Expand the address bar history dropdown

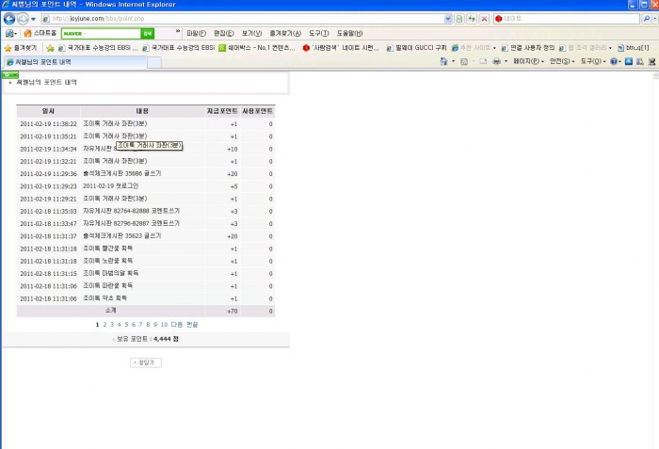[x=446, y=19]
